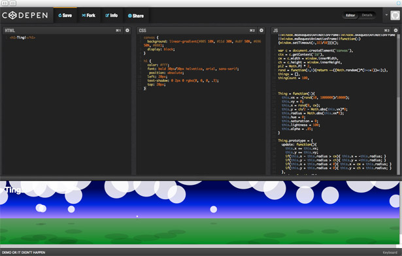Click the CodePen logo
This screenshot has height=256, width=402.
coord(25,16)
